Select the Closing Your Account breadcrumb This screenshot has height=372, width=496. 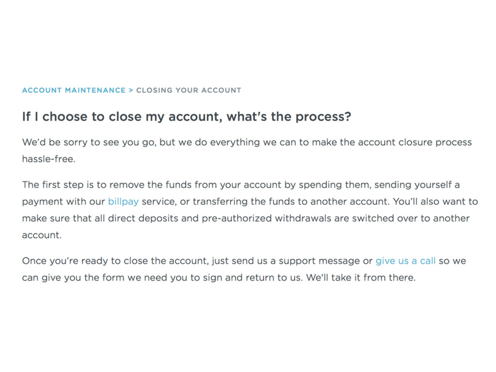point(188,90)
